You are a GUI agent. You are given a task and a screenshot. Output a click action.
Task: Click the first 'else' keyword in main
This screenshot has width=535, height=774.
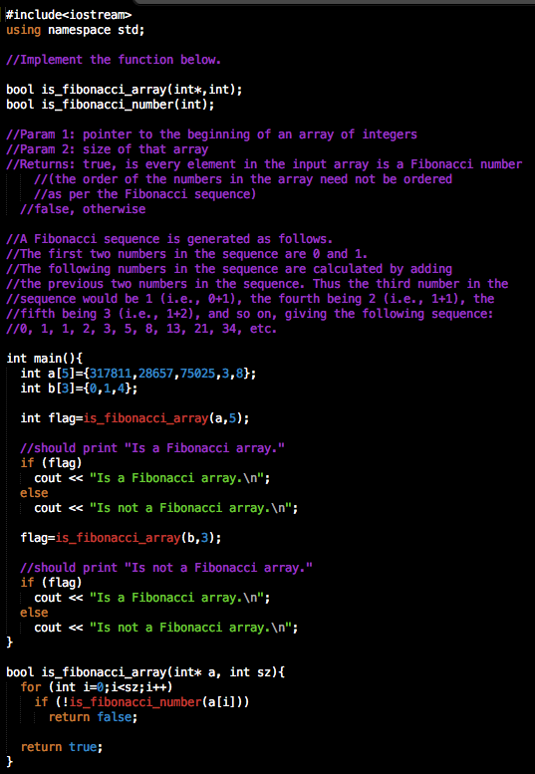click(34, 493)
